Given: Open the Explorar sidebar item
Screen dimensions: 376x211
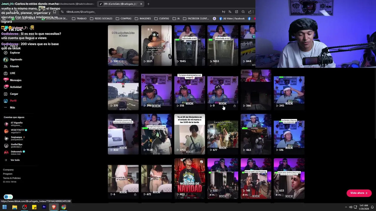Looking at the screenshot, I should click(x=12, y=53).
